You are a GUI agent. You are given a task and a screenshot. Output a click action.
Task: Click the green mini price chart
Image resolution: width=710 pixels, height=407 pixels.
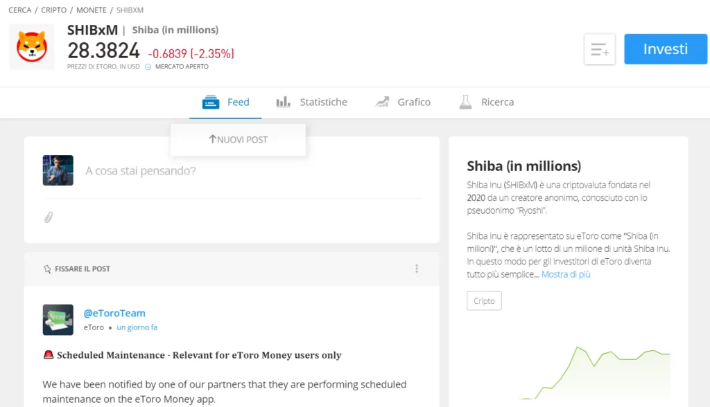point(594,373)
